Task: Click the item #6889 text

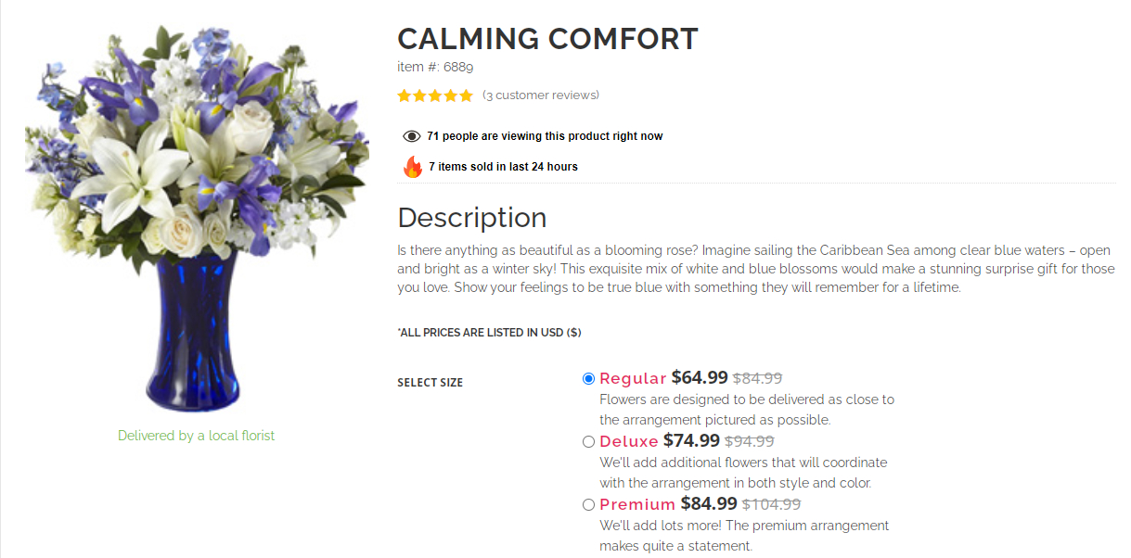Action: coord(434,66)
